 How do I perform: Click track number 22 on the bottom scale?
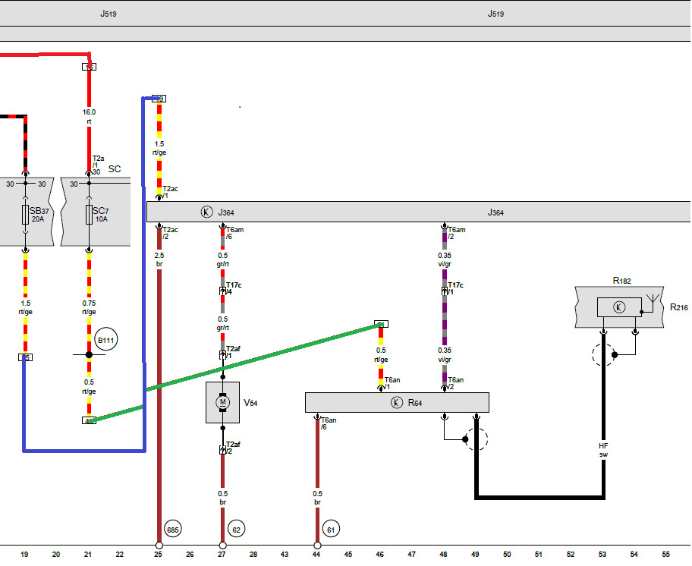point(120,555)
